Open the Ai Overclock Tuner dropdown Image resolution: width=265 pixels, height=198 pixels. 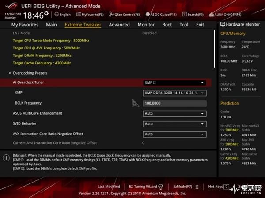click(174, 82)
